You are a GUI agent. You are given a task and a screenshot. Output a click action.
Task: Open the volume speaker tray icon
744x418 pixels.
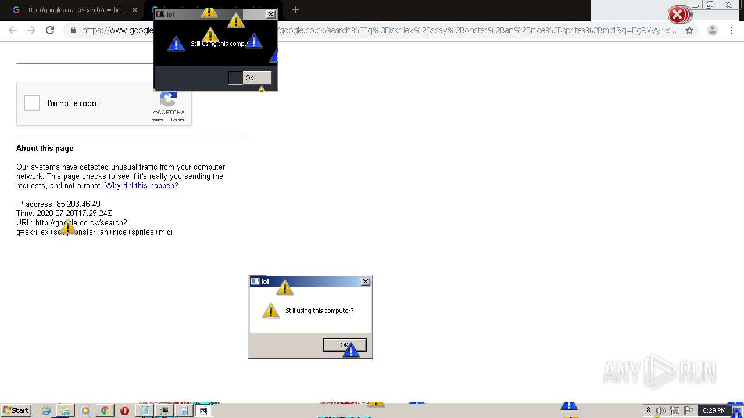tap(661, 410)
